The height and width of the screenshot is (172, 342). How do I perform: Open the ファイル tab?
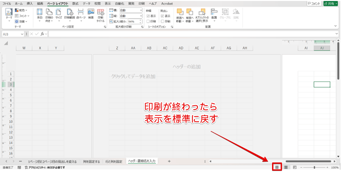tap(7, 4)
